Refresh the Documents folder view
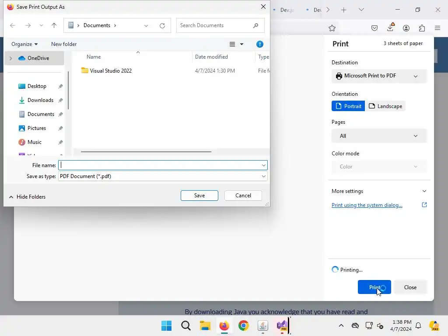Viewport: 448px width, 336px height. click(x=162, y=26)
